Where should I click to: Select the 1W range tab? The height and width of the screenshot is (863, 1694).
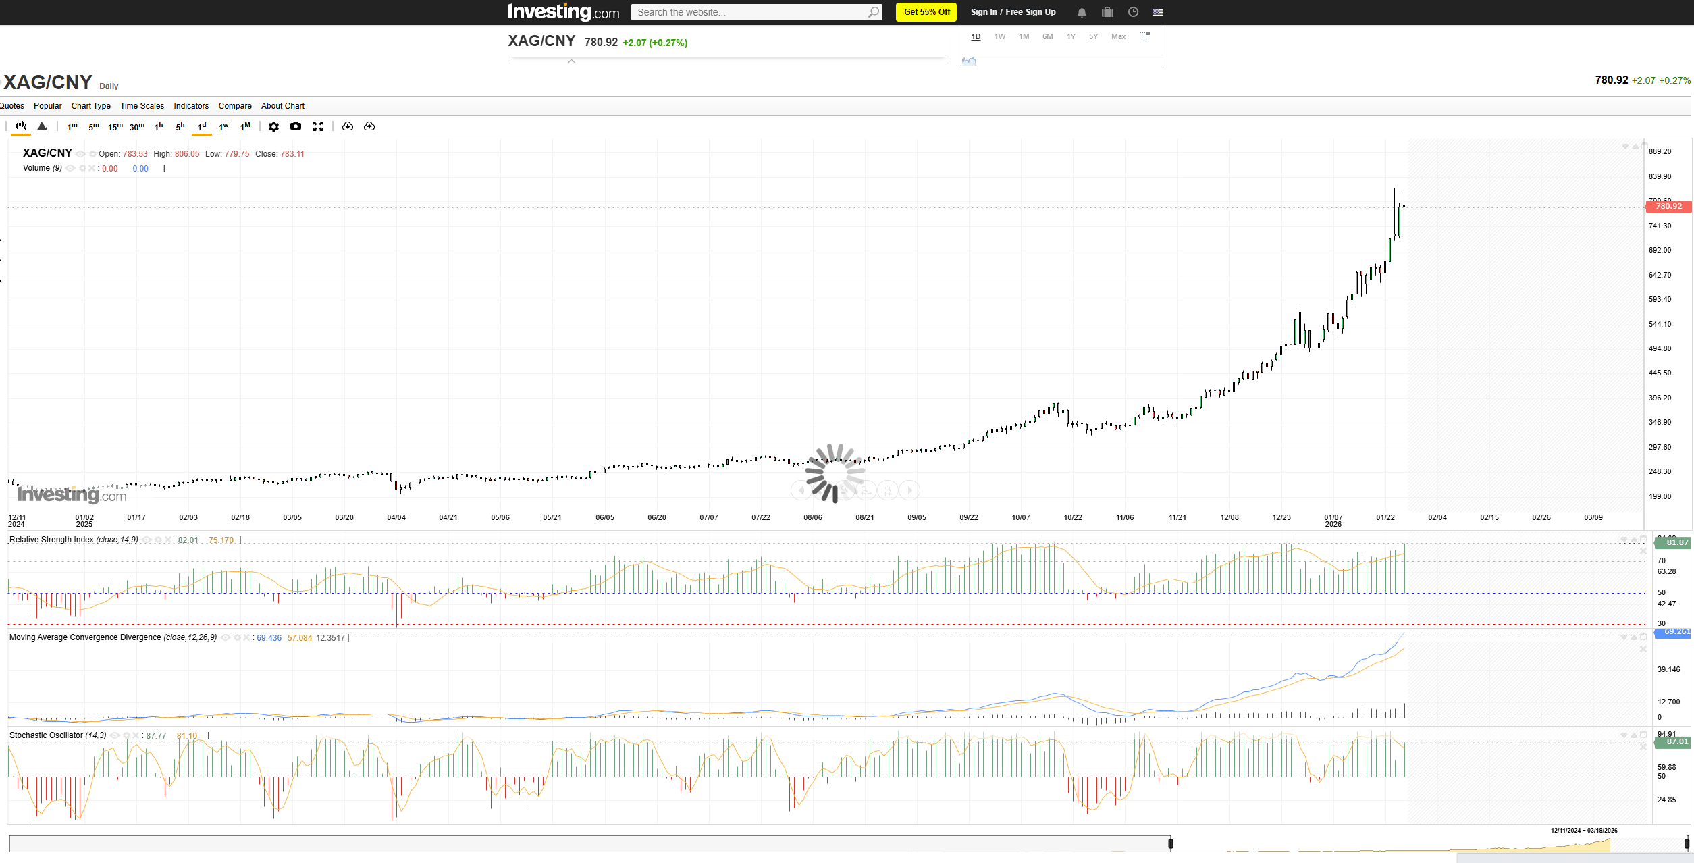pyautogui.click(x=1000, y=37)
